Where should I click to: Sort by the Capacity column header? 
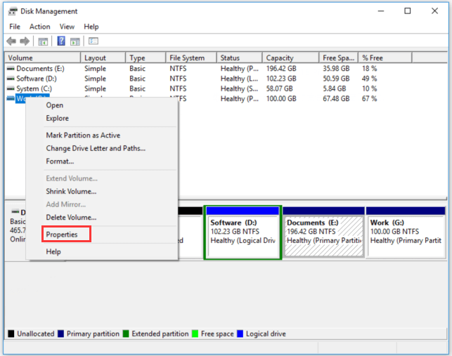pos(291,58)
